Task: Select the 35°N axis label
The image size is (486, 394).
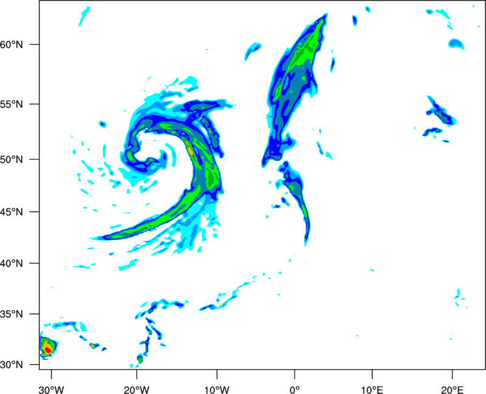Action: tap(12, 314)
